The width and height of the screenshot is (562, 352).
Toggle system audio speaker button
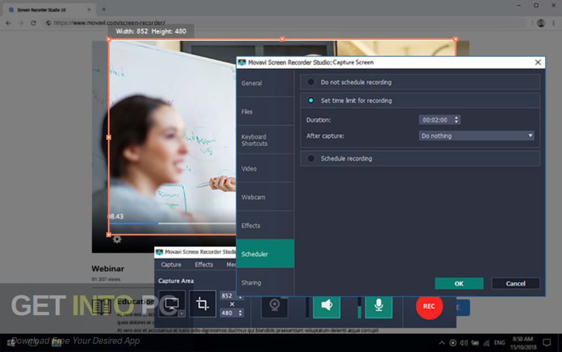tap(327, 306)
